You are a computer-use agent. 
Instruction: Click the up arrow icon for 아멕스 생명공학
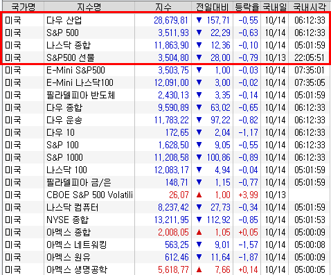click(199, 269)
